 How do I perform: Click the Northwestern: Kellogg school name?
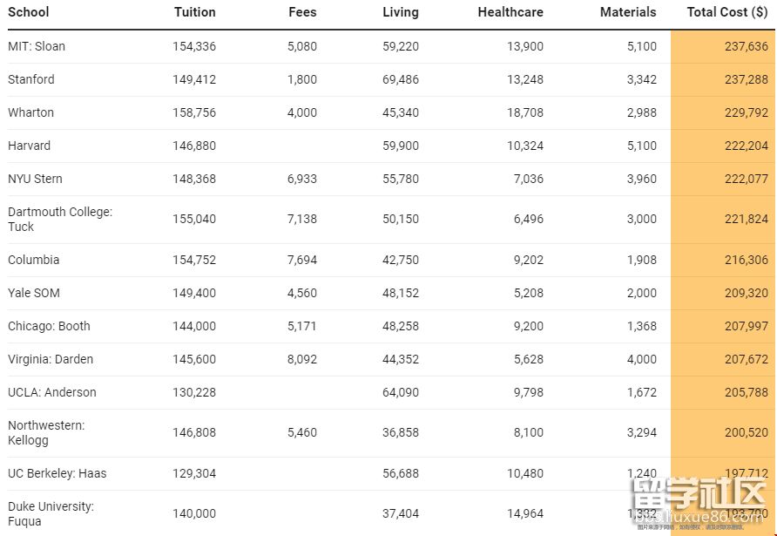(46, 433)
